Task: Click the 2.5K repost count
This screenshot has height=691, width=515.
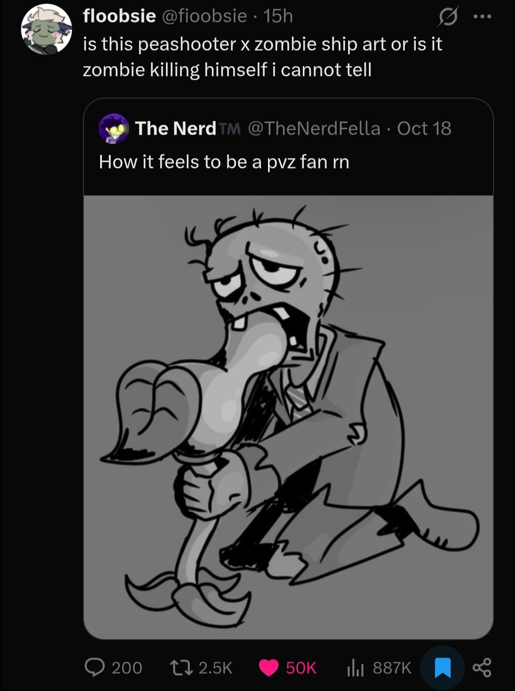Action: pyautogui.click(x=215, y=667)
